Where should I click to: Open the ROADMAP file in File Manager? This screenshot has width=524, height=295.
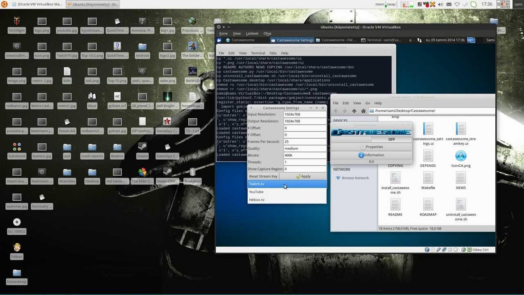[x=428, y=205]
